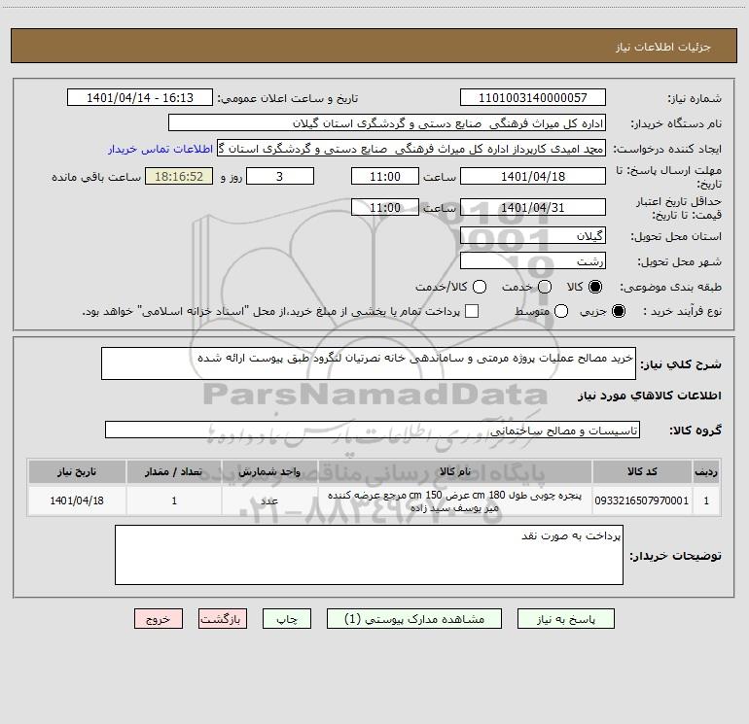Click the ردیف column header
The width and height of the screenshot is (749, 724).
(706, 471)
